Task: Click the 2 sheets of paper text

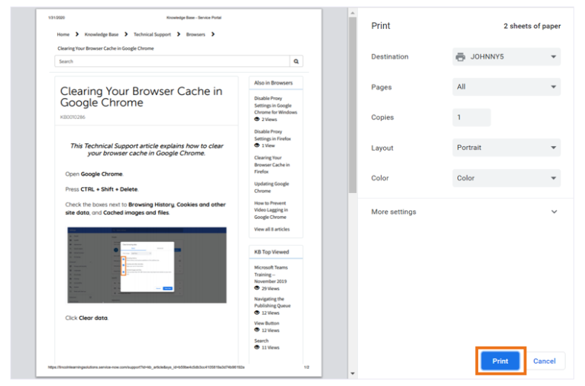Action: [x=532, y=26]
